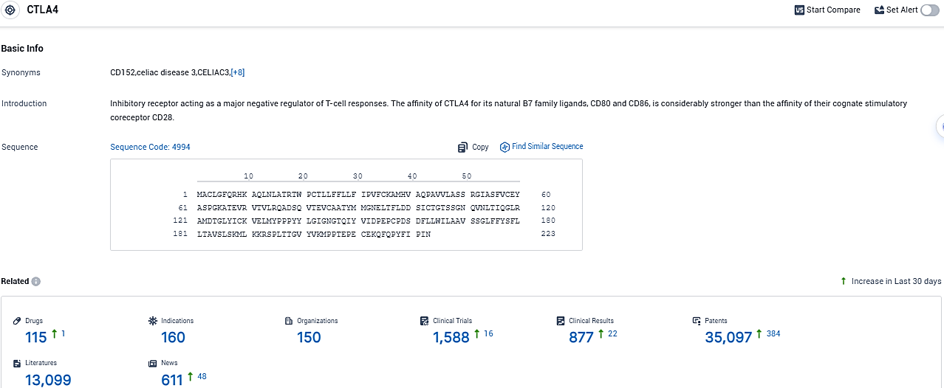Click the Copy sequence icon
944x388 pixels.
[463, 147]
